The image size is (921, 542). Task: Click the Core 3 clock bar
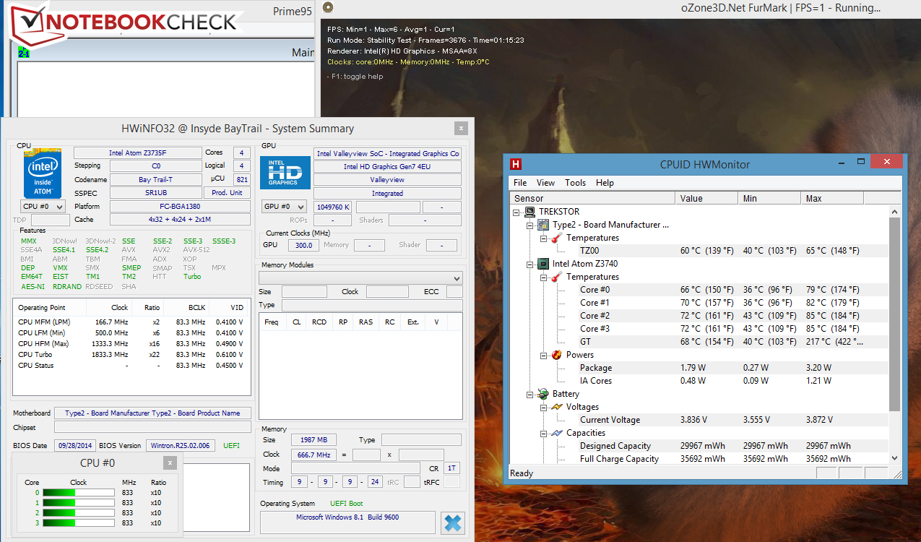pyautogui.click(x=79, y=522)
